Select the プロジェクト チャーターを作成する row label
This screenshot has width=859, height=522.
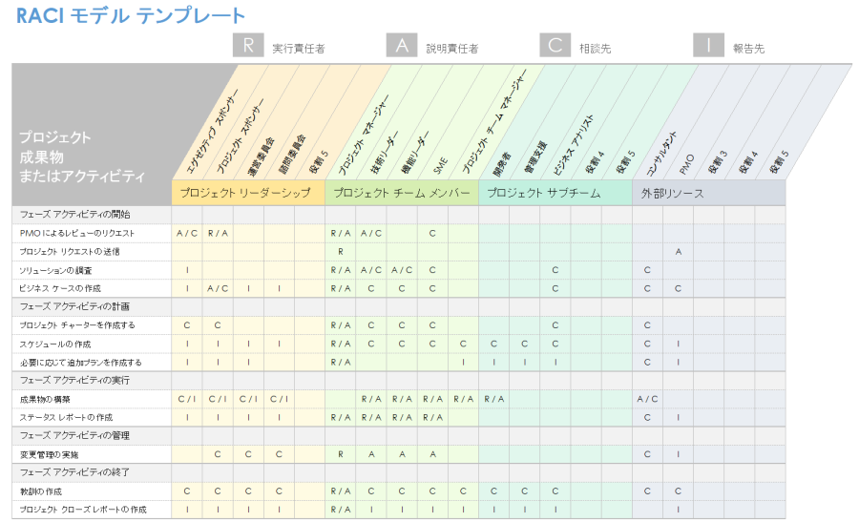point(77,325)
